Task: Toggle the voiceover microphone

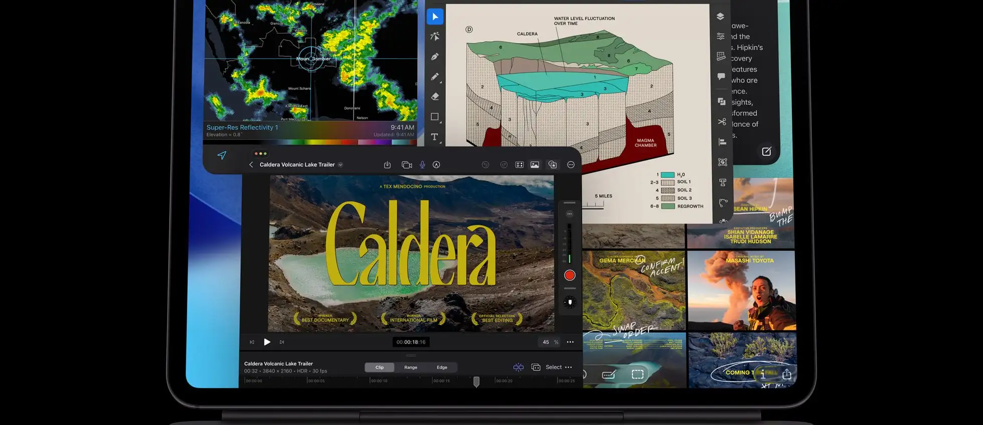Action: coord(422,165)
